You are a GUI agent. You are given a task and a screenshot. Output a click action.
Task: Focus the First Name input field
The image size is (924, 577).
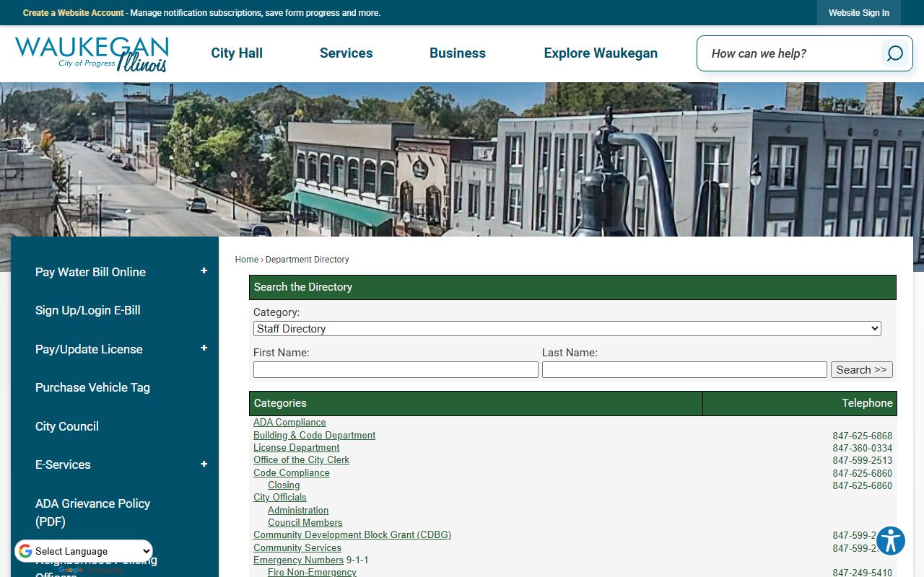pos(396,370)
